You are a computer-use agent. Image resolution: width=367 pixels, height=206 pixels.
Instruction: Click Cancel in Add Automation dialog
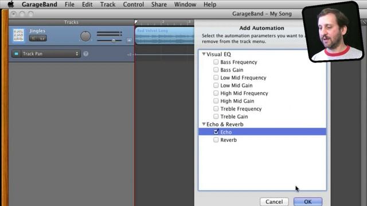(x=274, y=201)
